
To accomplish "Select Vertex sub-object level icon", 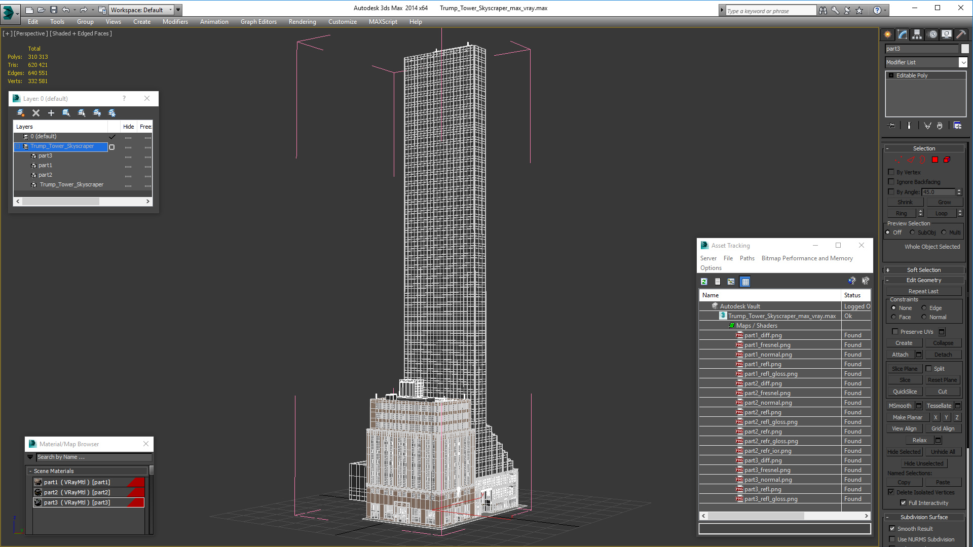I will 899,160.
